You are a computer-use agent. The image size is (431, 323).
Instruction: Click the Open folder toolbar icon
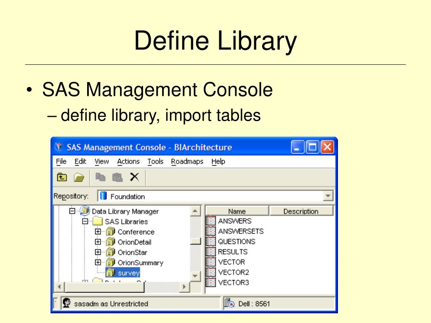point(79,177)
